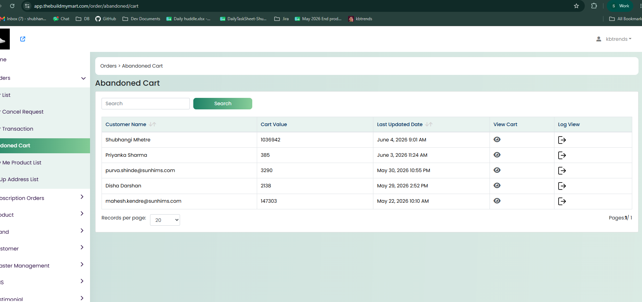This screenshot has height=302, width=642.
Task: Open DailyTaskSheet bookmark
Action: click(x=243, y=19)
